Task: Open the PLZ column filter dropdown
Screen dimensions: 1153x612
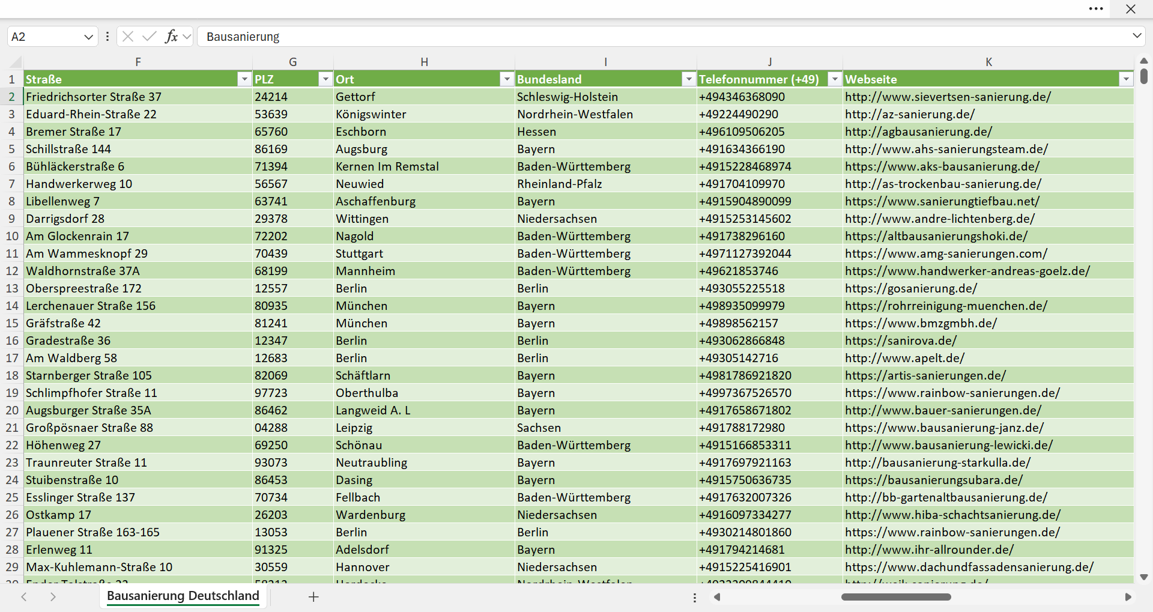Action: (325, 79)
